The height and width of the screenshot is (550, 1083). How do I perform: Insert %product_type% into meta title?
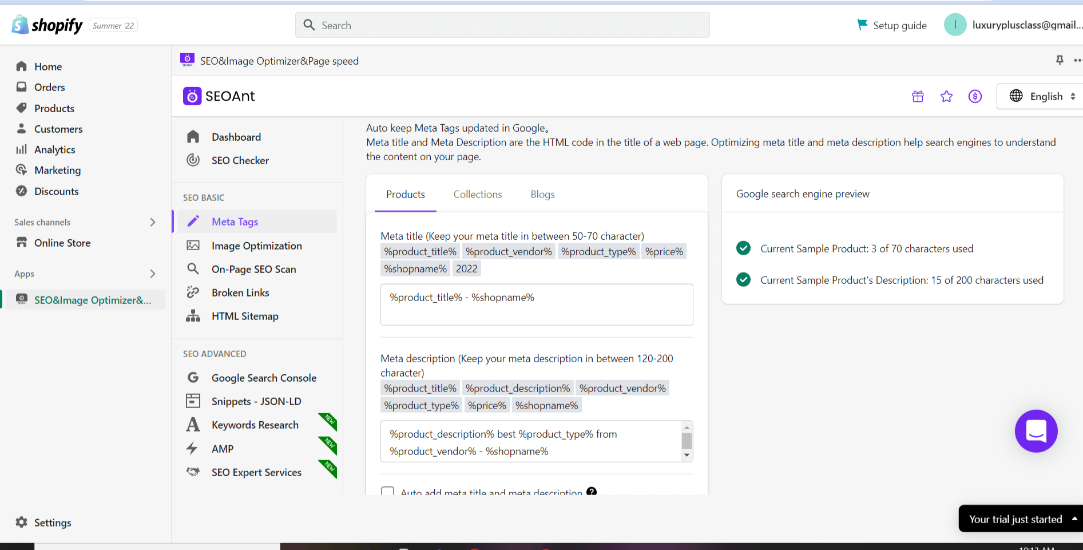(598, 251)
